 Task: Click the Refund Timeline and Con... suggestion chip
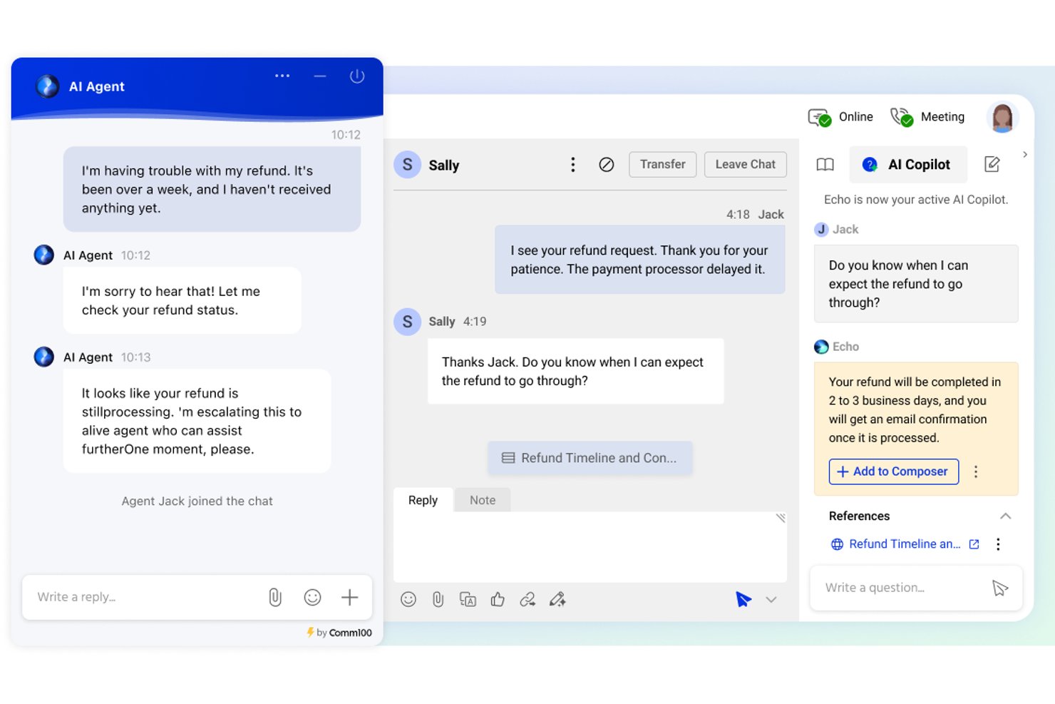tap(590, 458)
